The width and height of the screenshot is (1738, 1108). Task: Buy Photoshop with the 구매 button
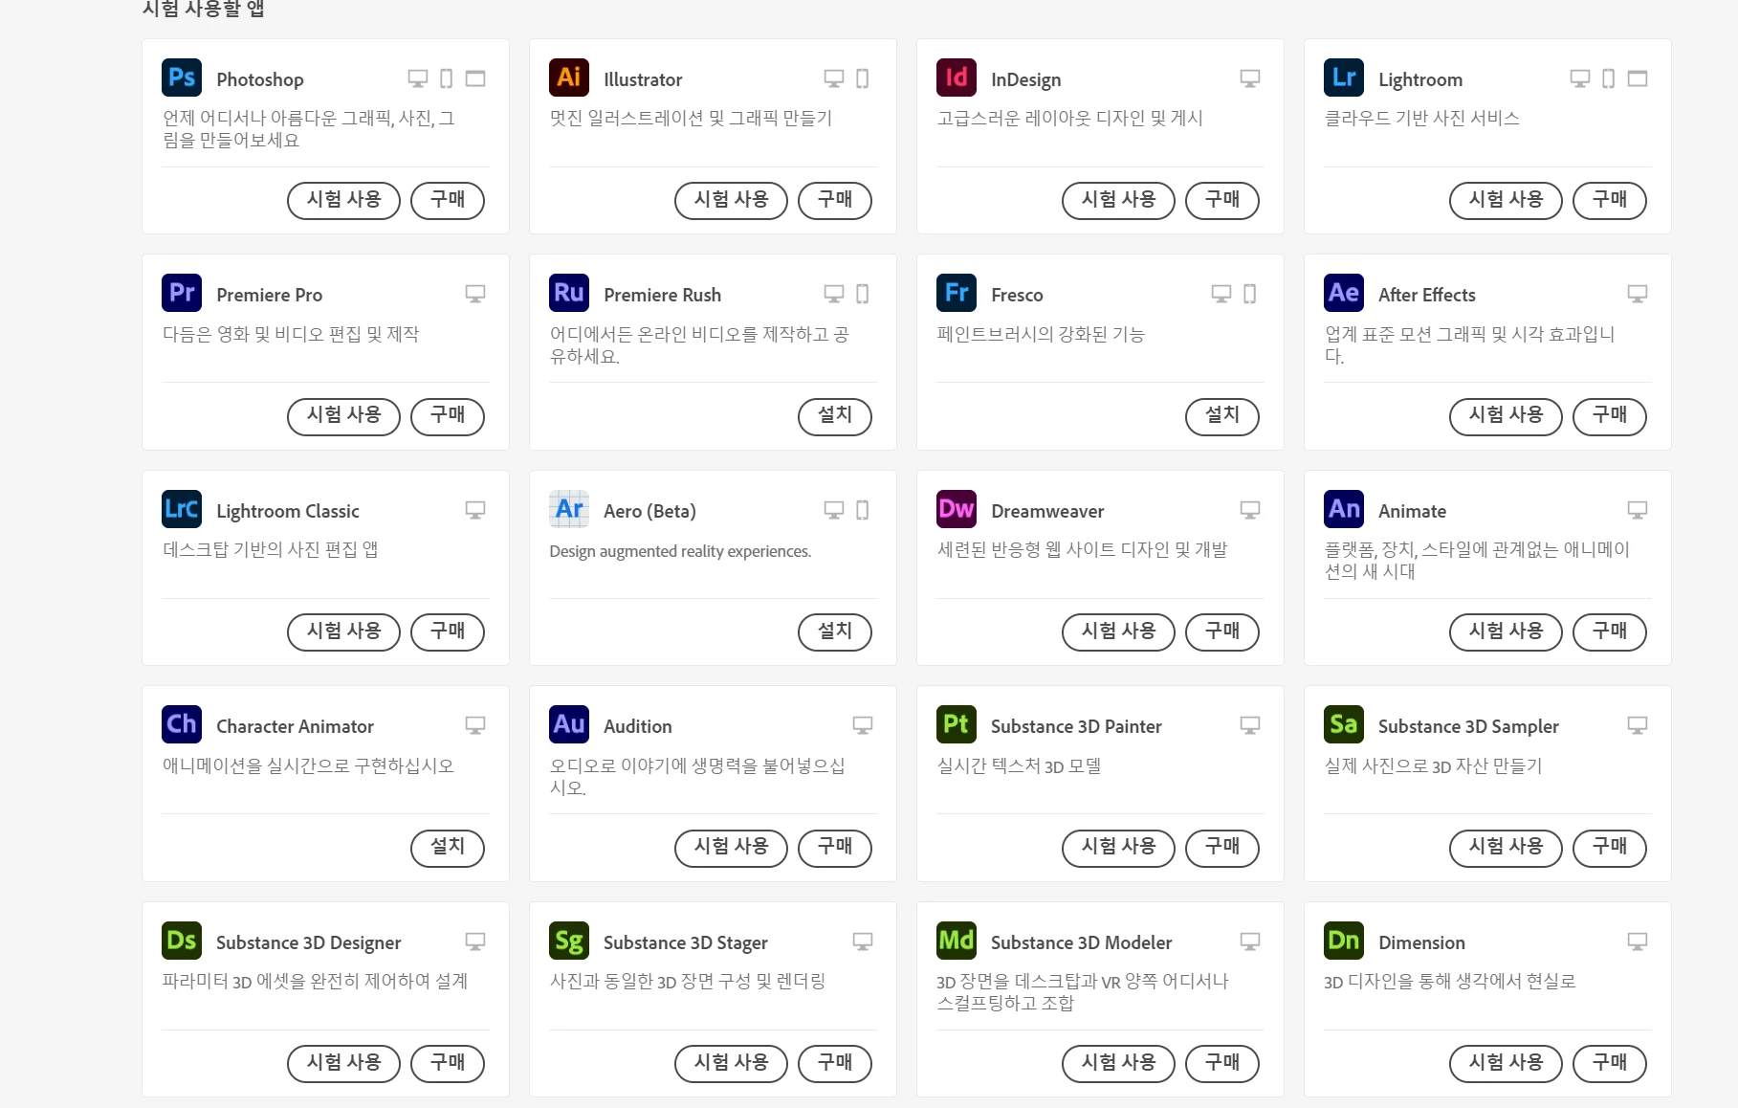point(448,200)
